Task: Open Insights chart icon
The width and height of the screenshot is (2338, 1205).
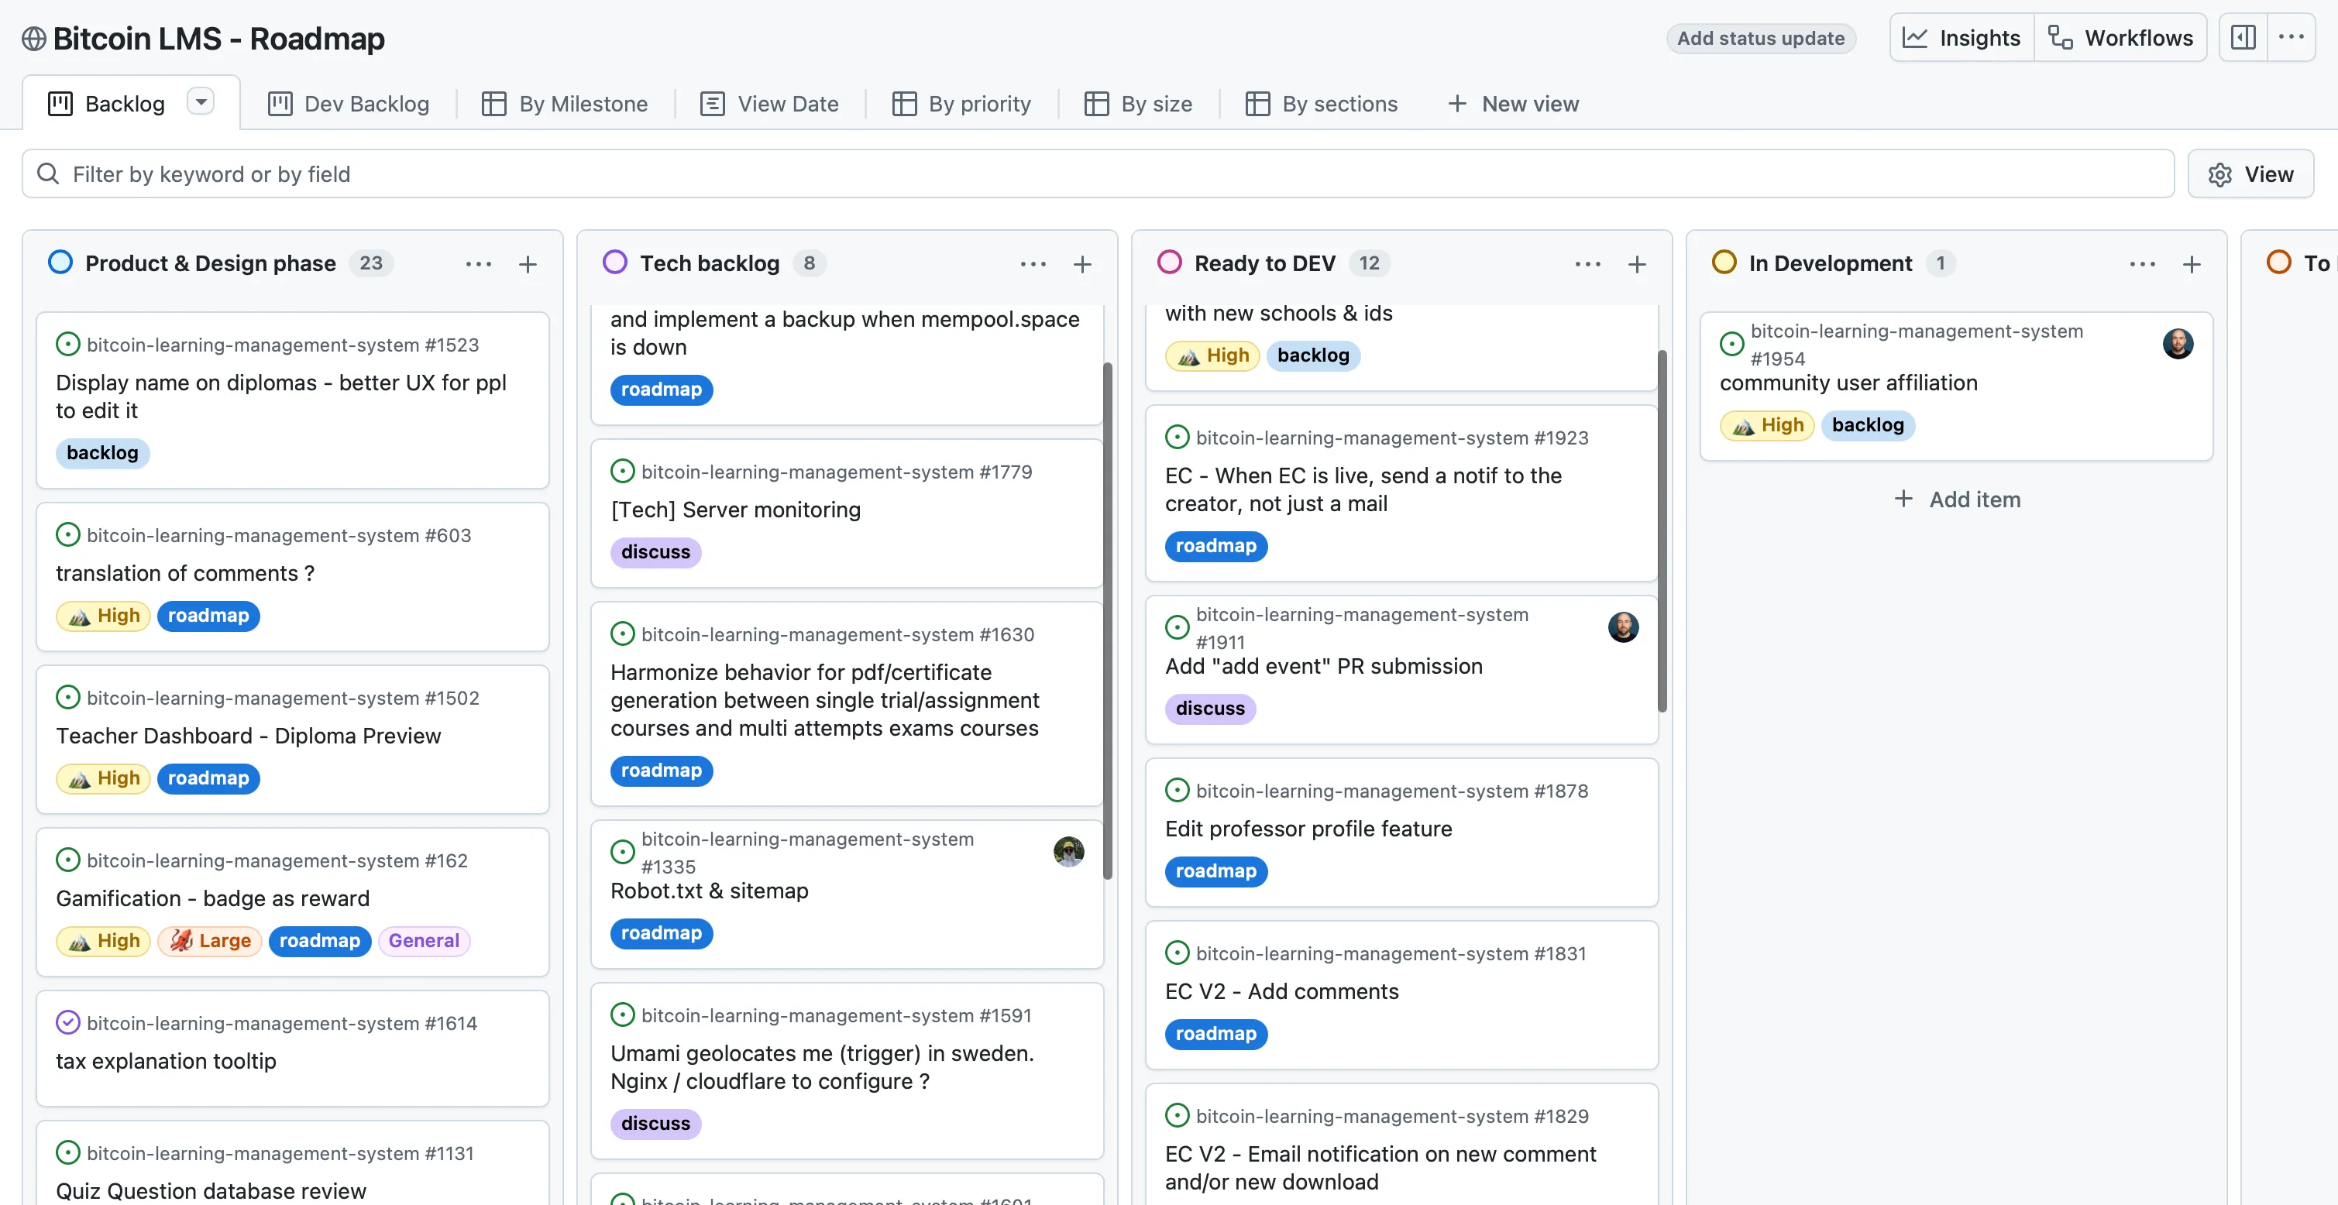Action: [1915, 38]
